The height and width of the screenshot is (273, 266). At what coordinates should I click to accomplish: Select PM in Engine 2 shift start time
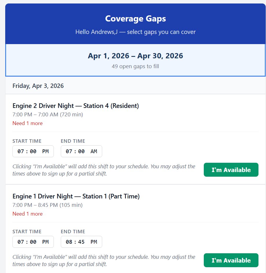pyautogui.click(x=45, y=151)
